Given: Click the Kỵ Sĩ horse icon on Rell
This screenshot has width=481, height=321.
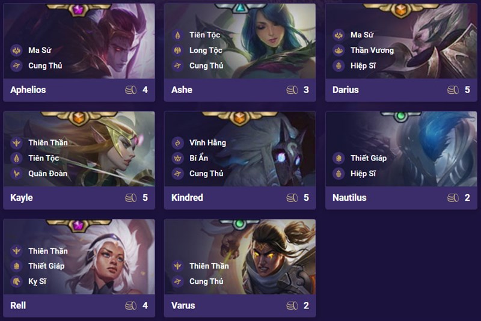Looking at the screenshot, I should click(x=17, y=281).
